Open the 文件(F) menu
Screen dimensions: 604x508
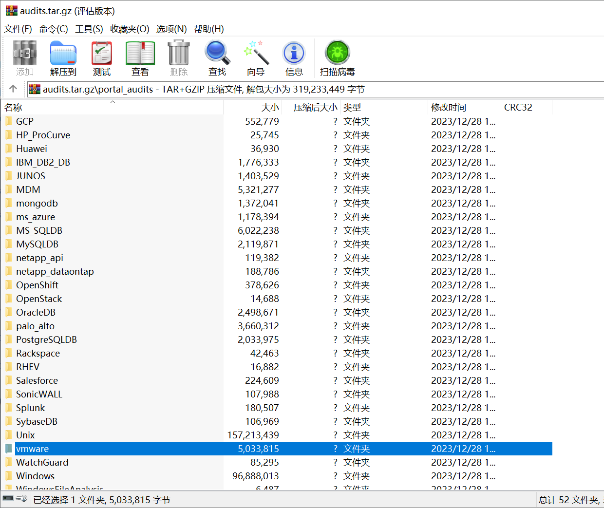[x=18, y=29]
